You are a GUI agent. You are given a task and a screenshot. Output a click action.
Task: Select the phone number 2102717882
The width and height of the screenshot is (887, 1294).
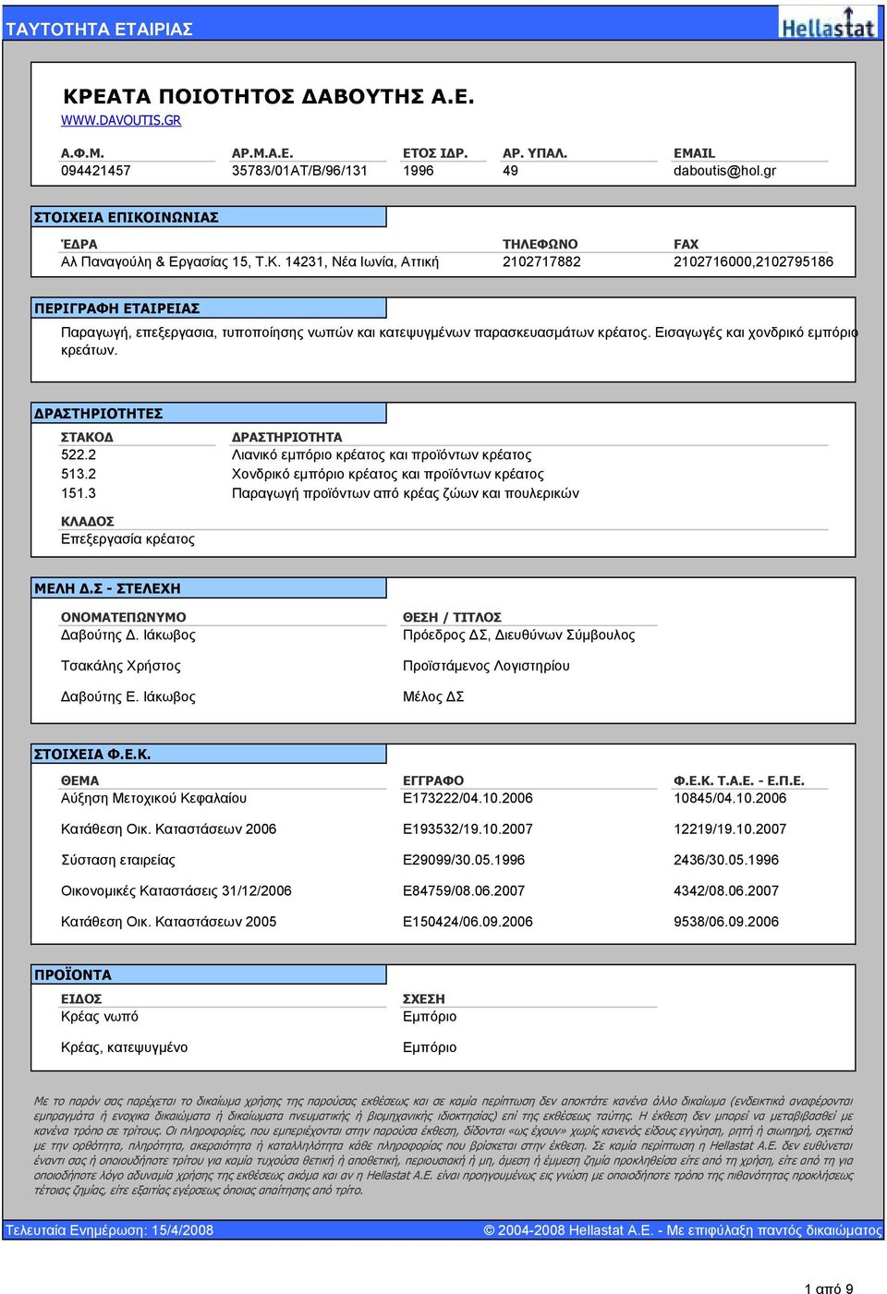click(541, 261)
